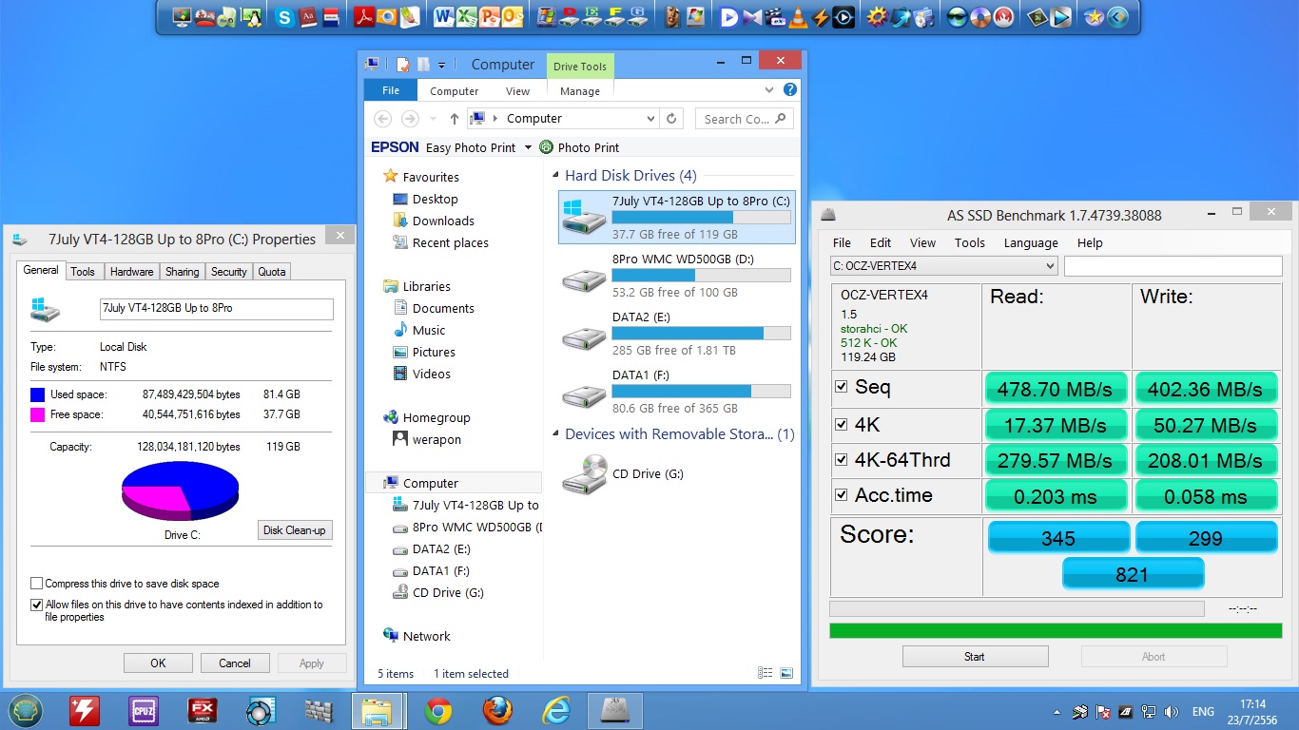
Task: Click the Refresh button beside the address bar
Action: point(671,119)
